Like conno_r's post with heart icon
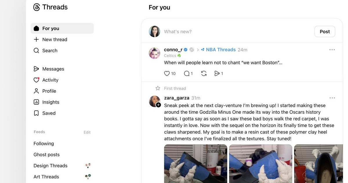Viewport: 348px width, 183px height. 167,73
